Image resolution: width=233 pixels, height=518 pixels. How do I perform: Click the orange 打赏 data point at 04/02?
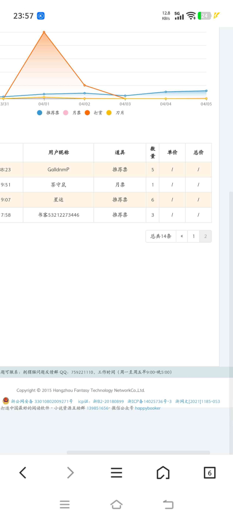click(x=85, y=85)
